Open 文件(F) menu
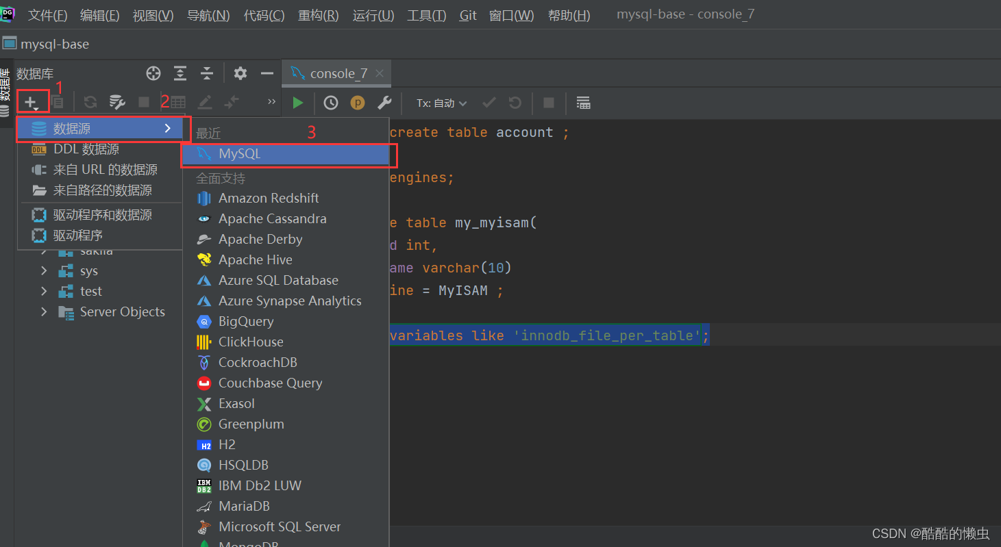 point(47,15)
